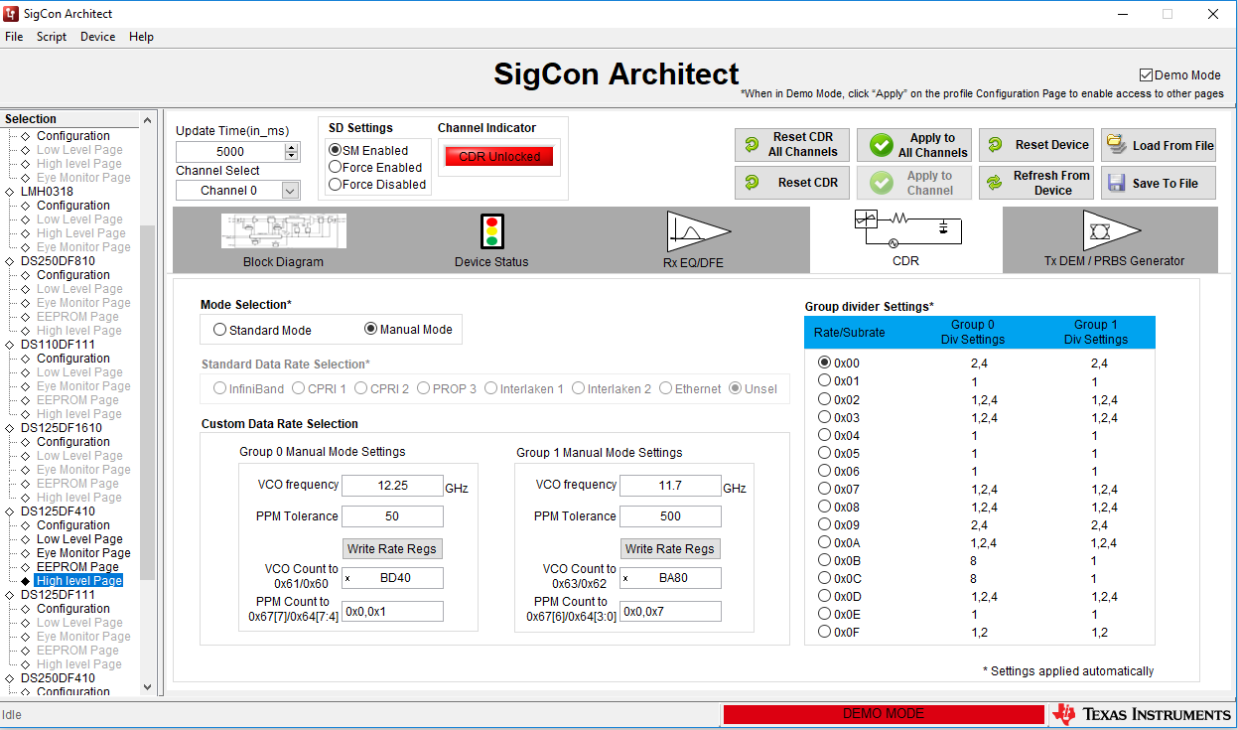Toggle the Demo Mode checkbox
The image size is (1238, 730).
pos(1147,75)
